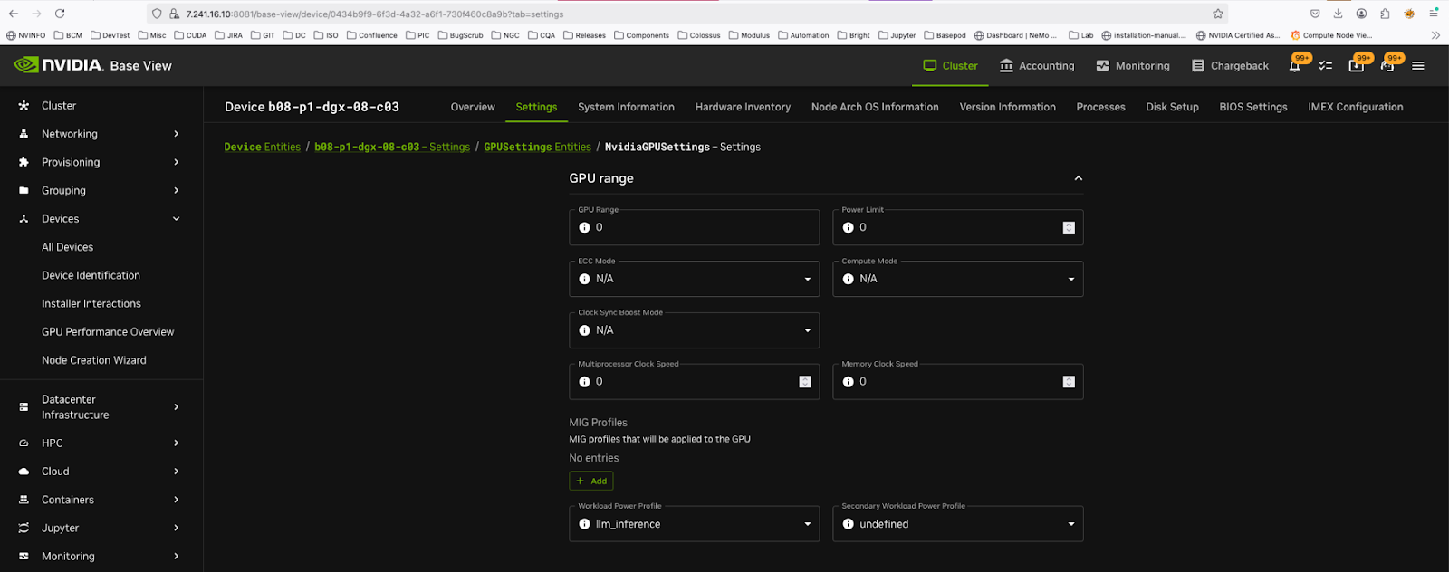
Task: Click the Accounting bank icon
Action: tap(1006, 66)
